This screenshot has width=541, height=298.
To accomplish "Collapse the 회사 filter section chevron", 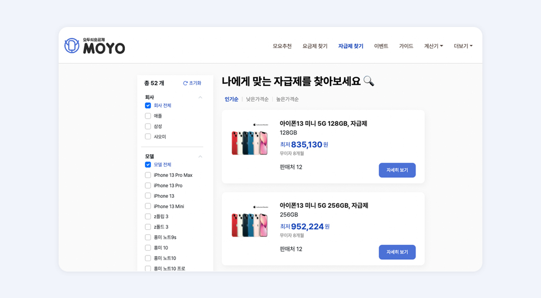I will [200, 97].
